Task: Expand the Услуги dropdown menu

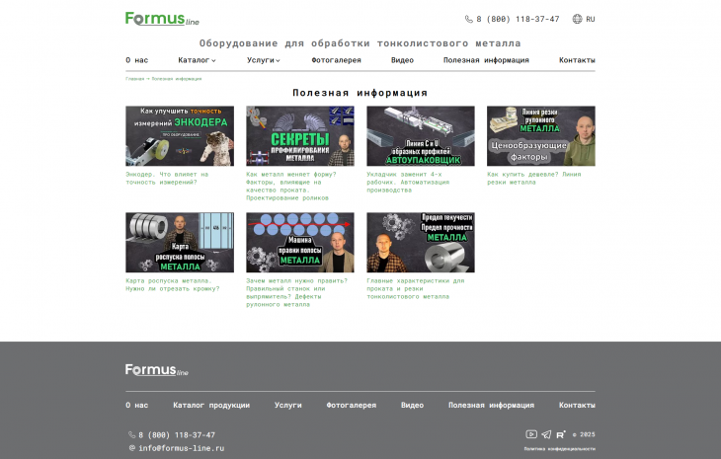Action: 263,60
